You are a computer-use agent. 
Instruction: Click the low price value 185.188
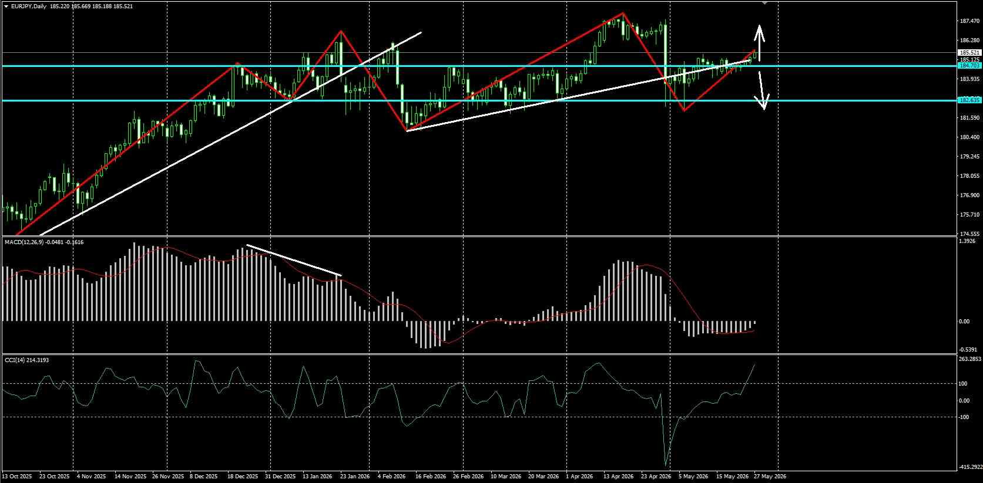pyautogui.click(x=102, y=6)
